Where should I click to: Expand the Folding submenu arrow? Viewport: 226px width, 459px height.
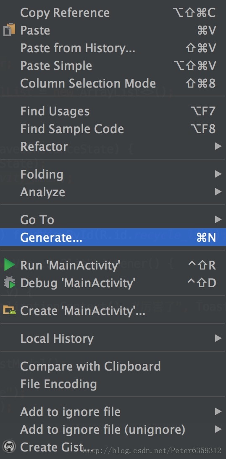[218, 174]
